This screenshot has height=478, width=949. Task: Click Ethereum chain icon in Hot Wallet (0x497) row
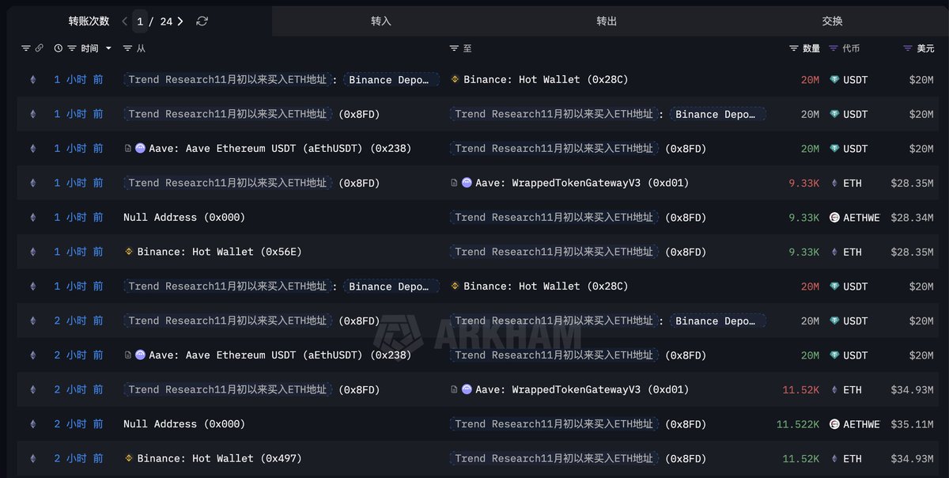pyautogui.click(x=32, y=458)
